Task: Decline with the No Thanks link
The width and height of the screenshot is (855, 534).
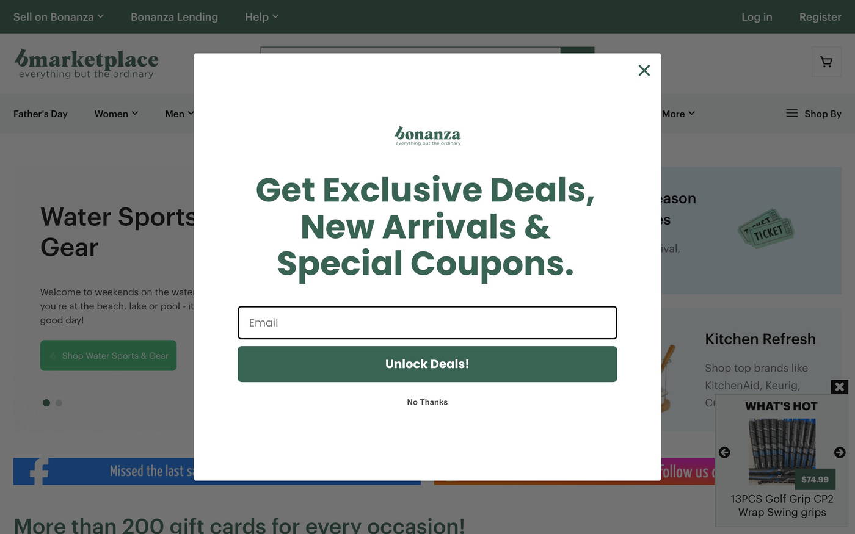Action: coord(428,402)
